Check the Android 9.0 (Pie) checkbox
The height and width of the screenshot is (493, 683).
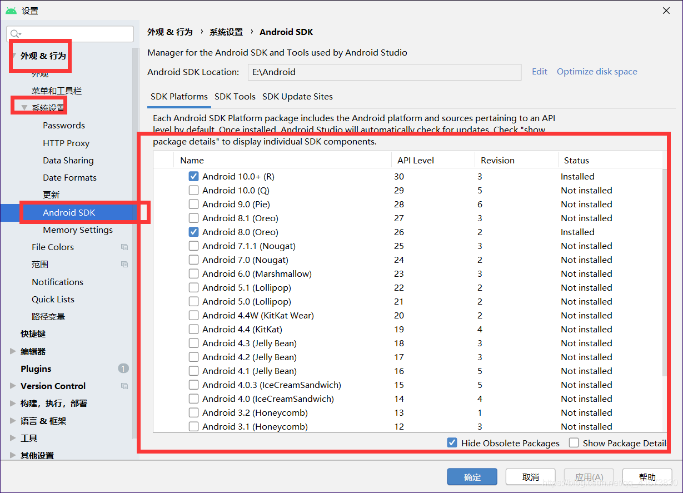pos(193,205)
